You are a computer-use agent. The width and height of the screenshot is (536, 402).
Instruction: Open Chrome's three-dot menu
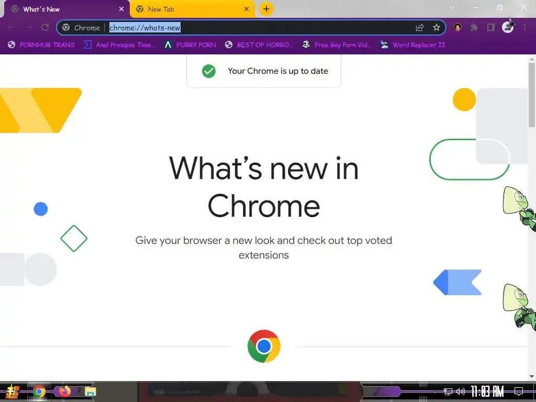[524, 27]
